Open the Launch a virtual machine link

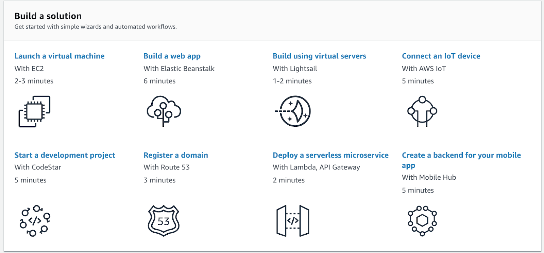[x=60, y=56]
